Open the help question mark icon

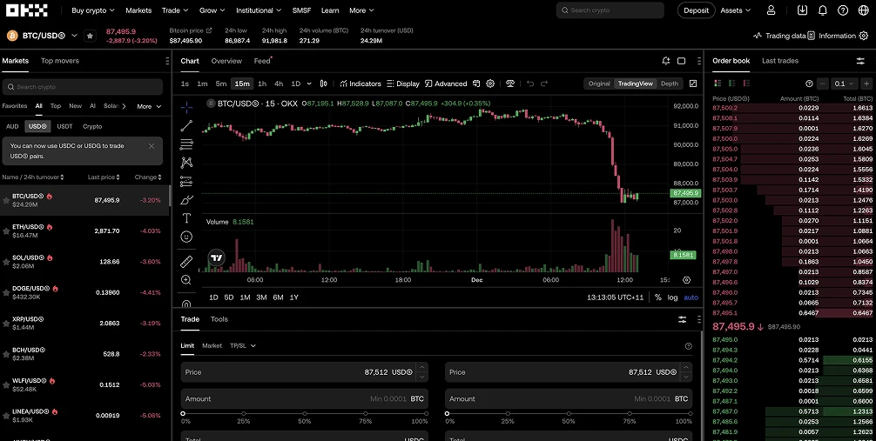coord(843,10)
